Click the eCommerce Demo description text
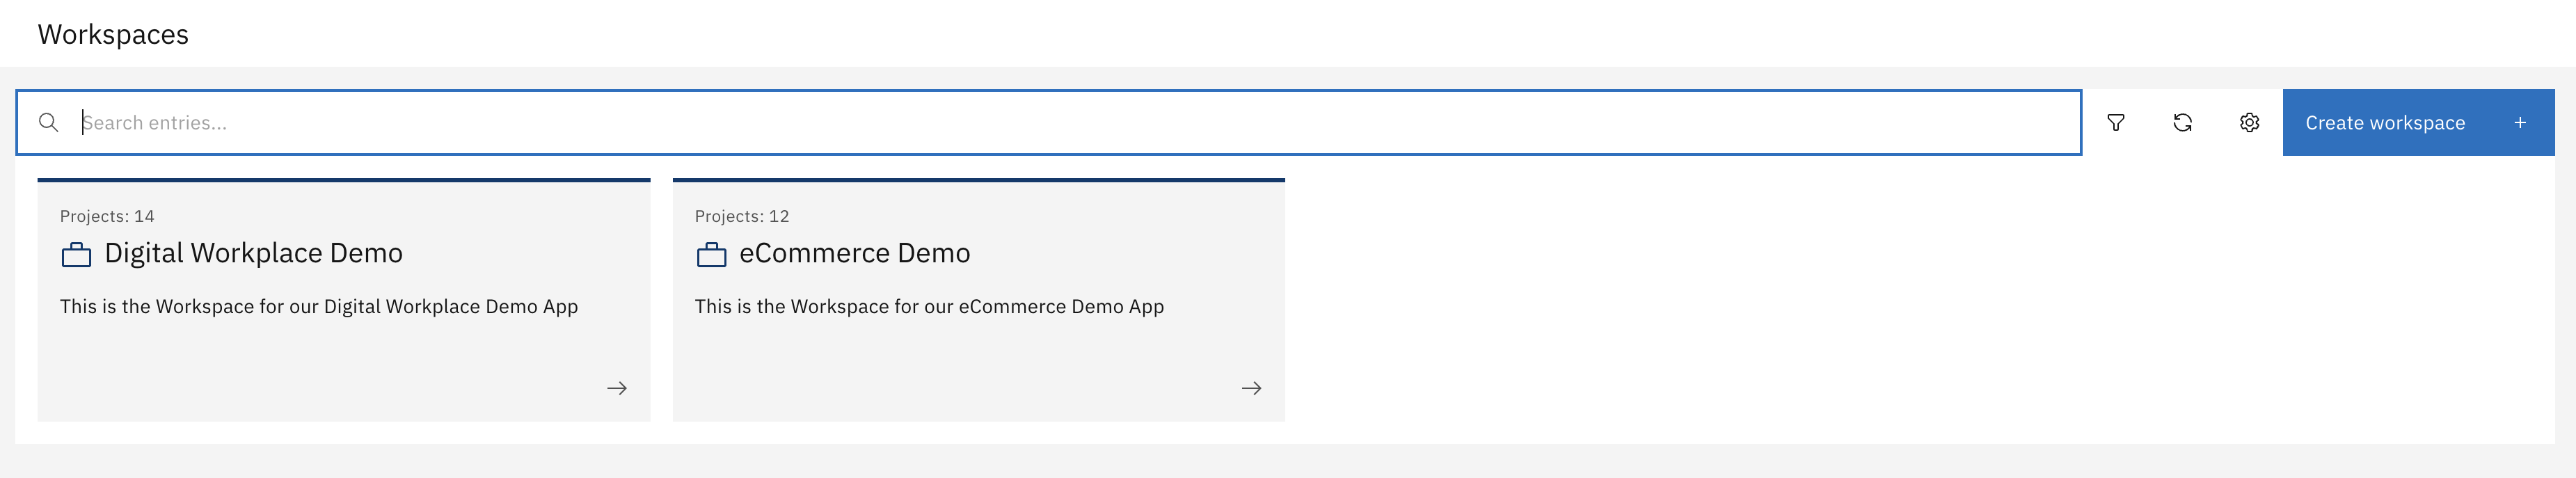 click(x=929, y=307)
